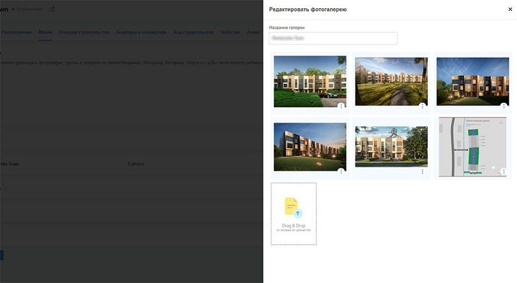Select the site plan map thumbnail
The height and width of the screenshot is (283, 517).
point(472,147)
